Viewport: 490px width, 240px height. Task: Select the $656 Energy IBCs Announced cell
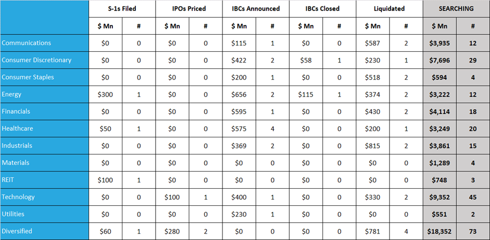tap(239, 94)
